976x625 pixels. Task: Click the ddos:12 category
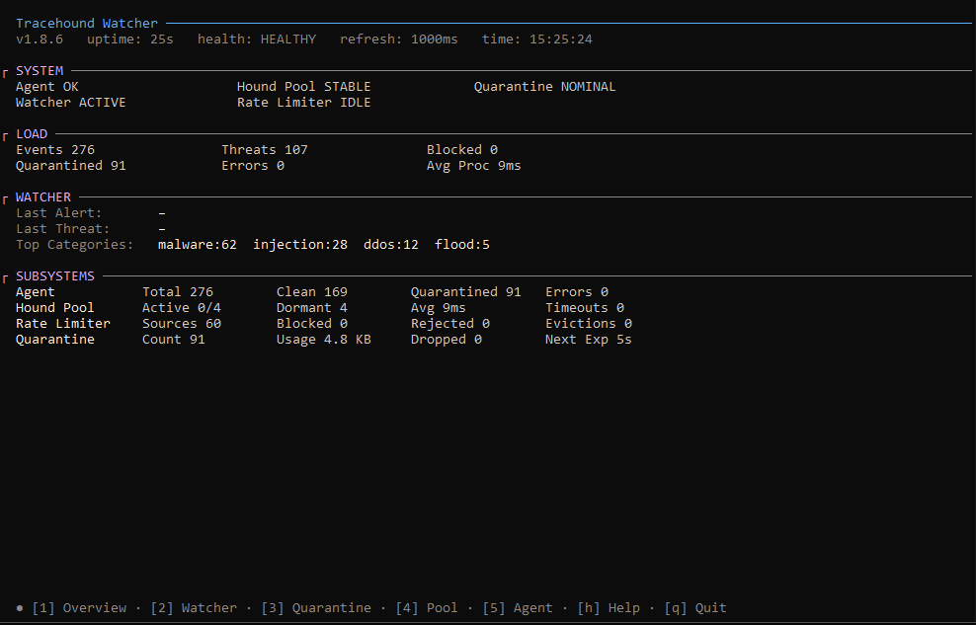[x=391, y=245]
